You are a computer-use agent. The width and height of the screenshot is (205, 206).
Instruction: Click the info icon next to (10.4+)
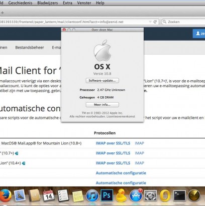[x=24, y=163]
